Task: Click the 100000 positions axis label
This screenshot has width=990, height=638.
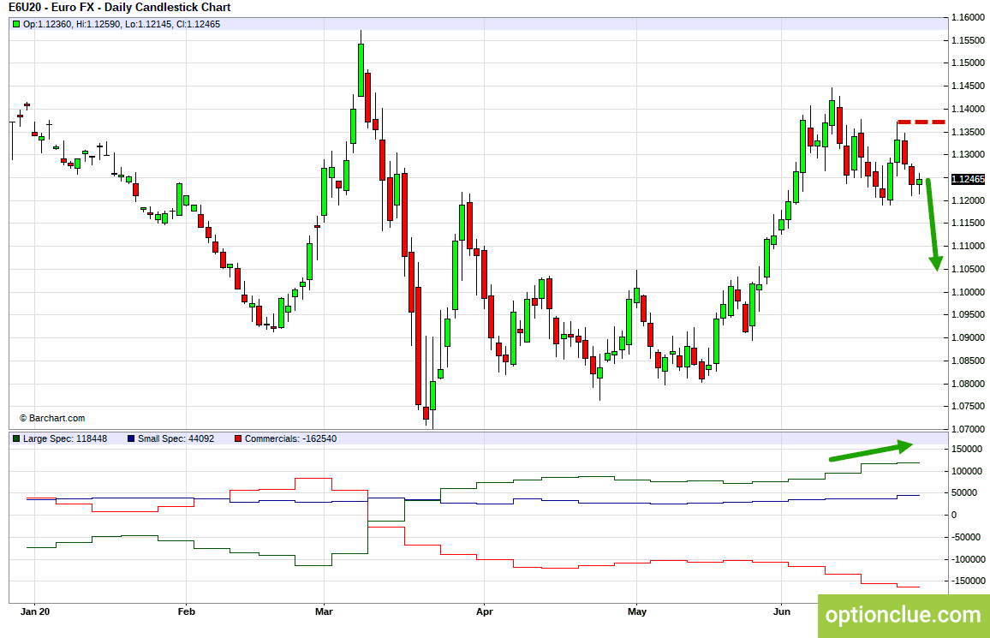Action: click(967, 471)
